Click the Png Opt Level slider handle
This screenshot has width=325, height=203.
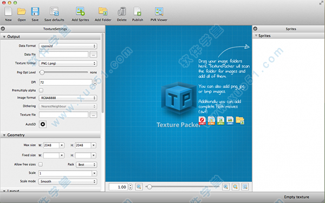(x=42, y=72)
